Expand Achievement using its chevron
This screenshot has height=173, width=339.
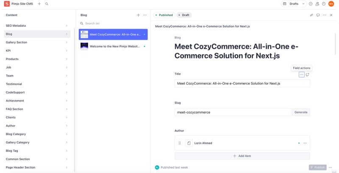tap(67, 101)
